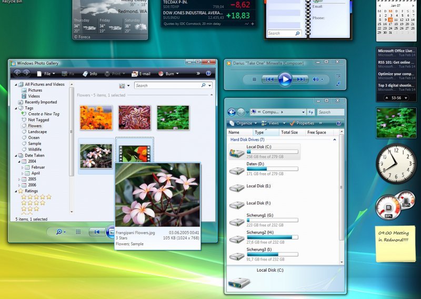
Task: Open the zoom magnifier control
Action: (61, 232)
